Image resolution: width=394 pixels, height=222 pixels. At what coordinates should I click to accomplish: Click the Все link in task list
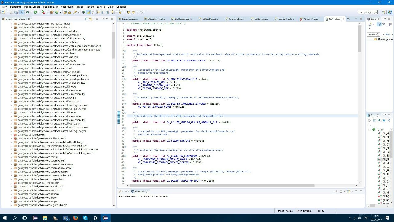click(x=388, y=35)
